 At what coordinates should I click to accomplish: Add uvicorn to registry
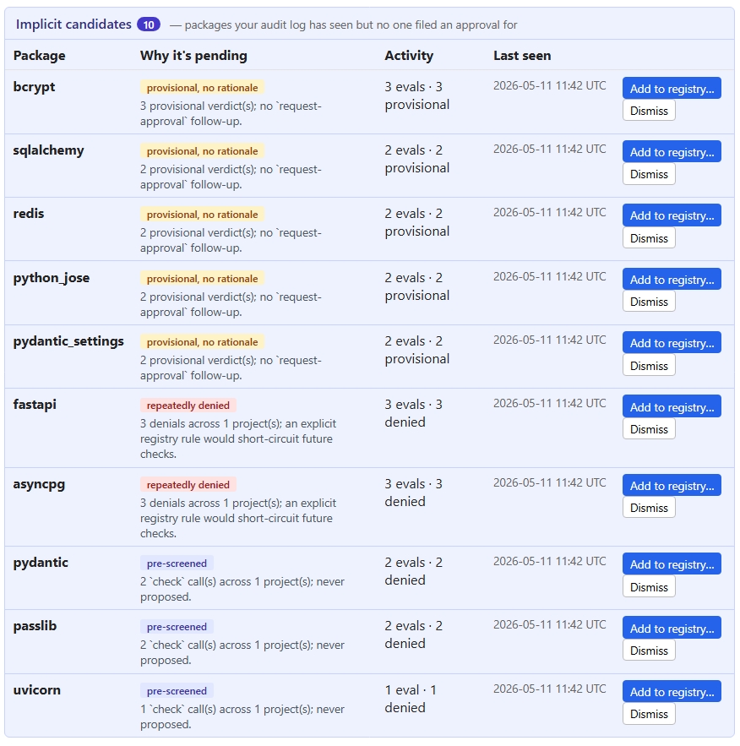672,691
